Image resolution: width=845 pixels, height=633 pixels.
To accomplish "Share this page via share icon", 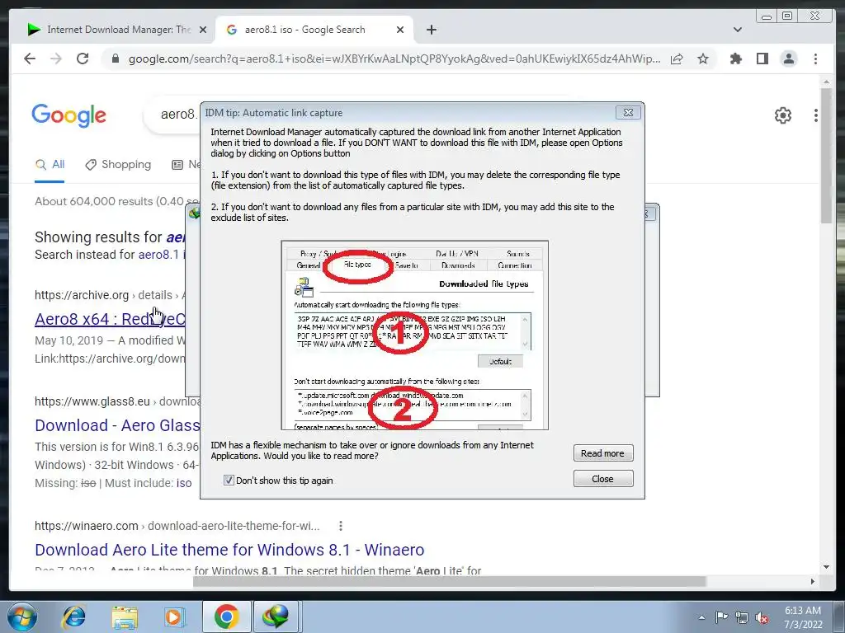I will pos(677,59).
